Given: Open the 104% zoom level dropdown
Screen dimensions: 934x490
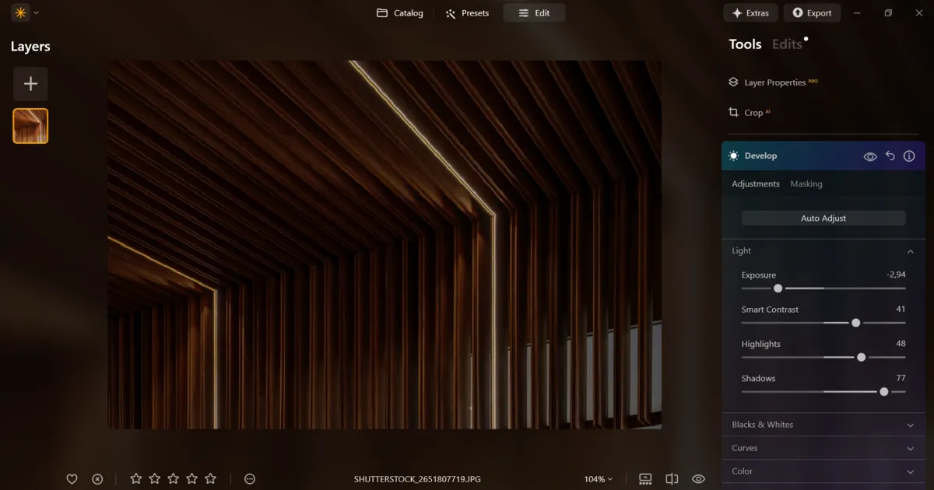Looking at the screenshot, I should click(x=596, y=478).
